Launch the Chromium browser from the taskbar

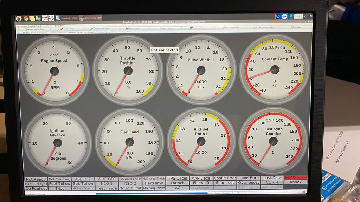[26, 18]
